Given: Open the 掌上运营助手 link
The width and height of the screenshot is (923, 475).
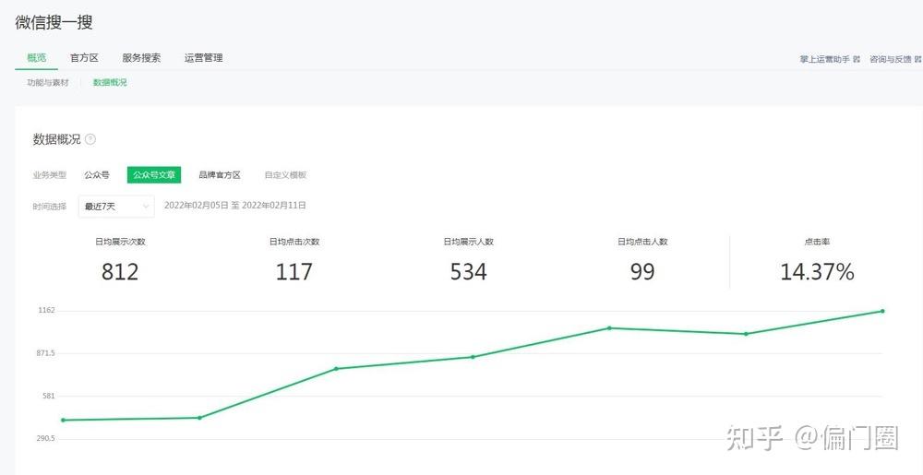Looking at the screenshot, I should point(824,59).
